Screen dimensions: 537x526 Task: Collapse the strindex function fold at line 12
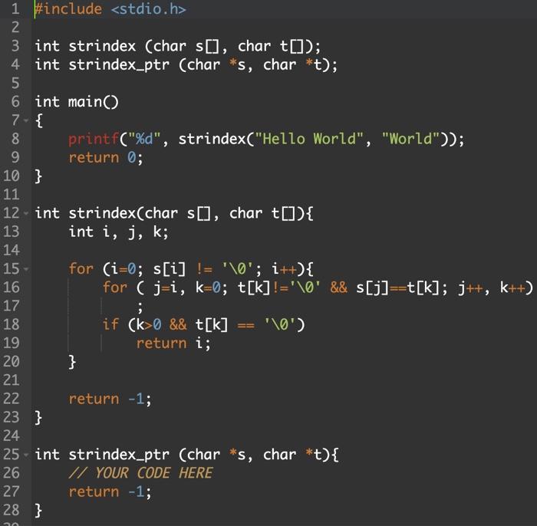26,213
